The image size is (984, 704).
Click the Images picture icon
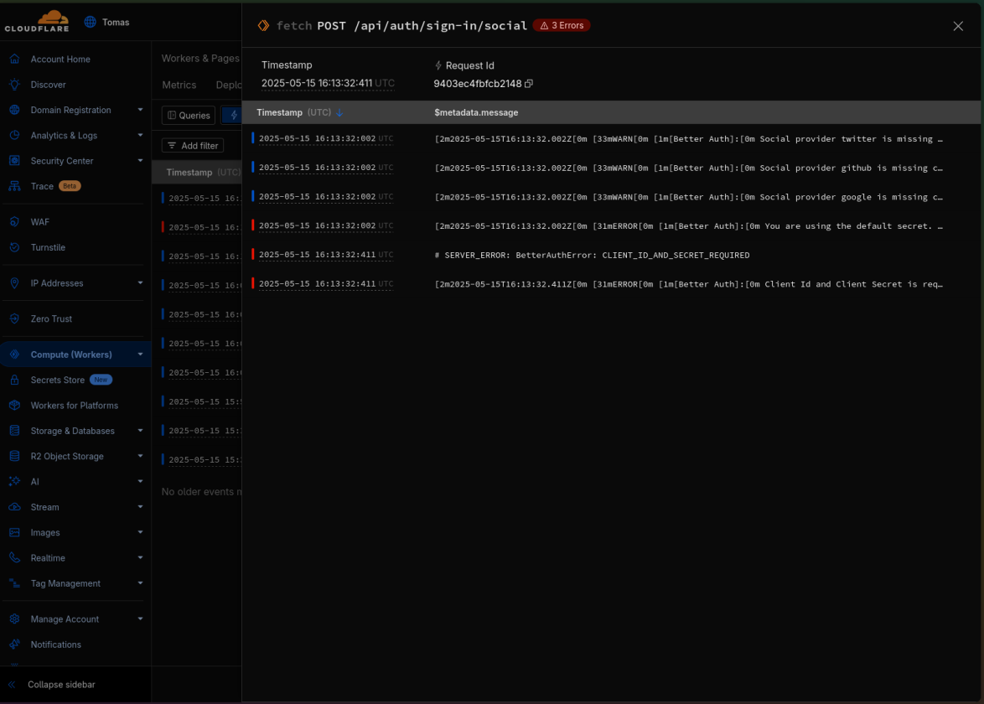coord(14,532)
